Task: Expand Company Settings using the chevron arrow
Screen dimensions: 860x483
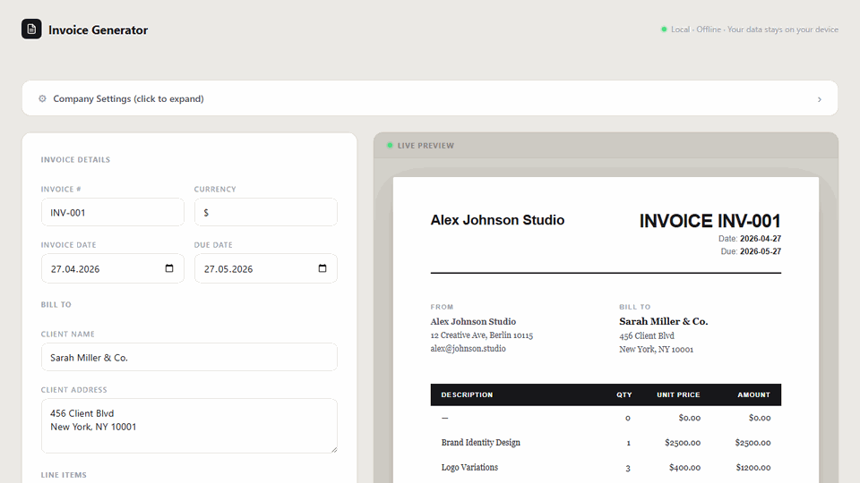Action: (820, 99)
